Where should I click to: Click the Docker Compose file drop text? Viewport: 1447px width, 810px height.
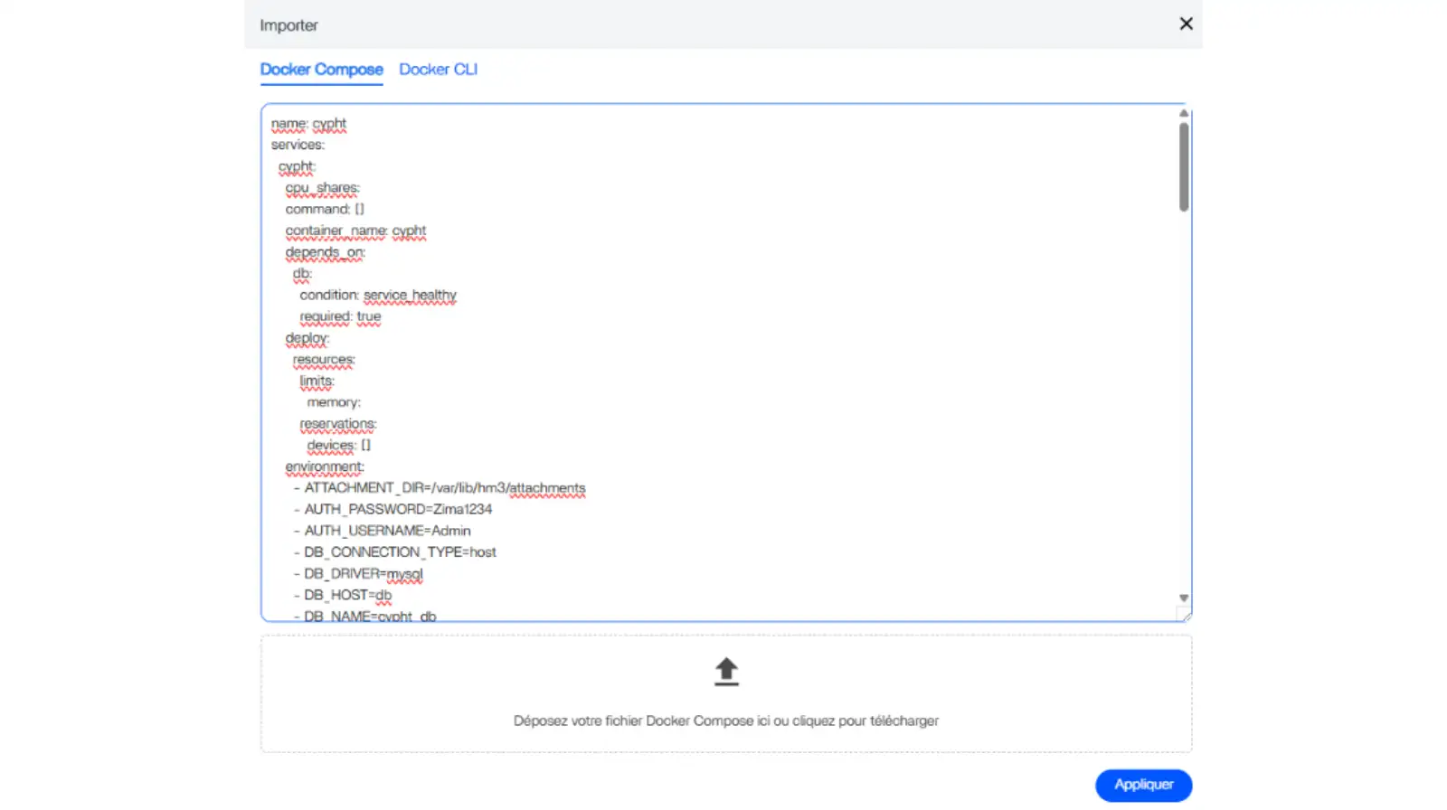click(x=725, y=721)
